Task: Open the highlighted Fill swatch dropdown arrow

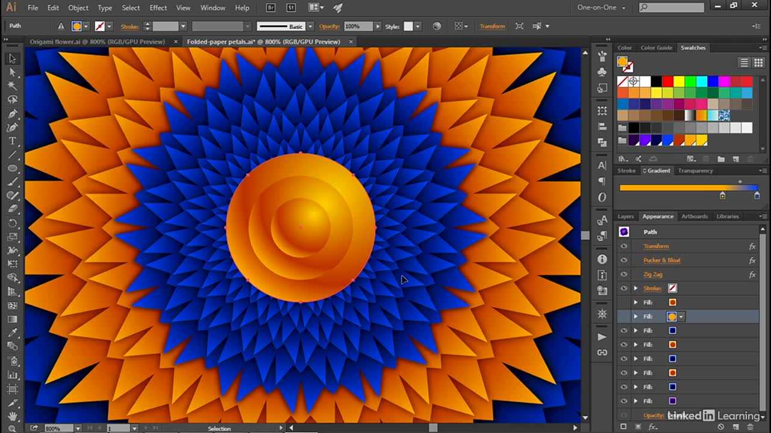Action: point(681,316)
